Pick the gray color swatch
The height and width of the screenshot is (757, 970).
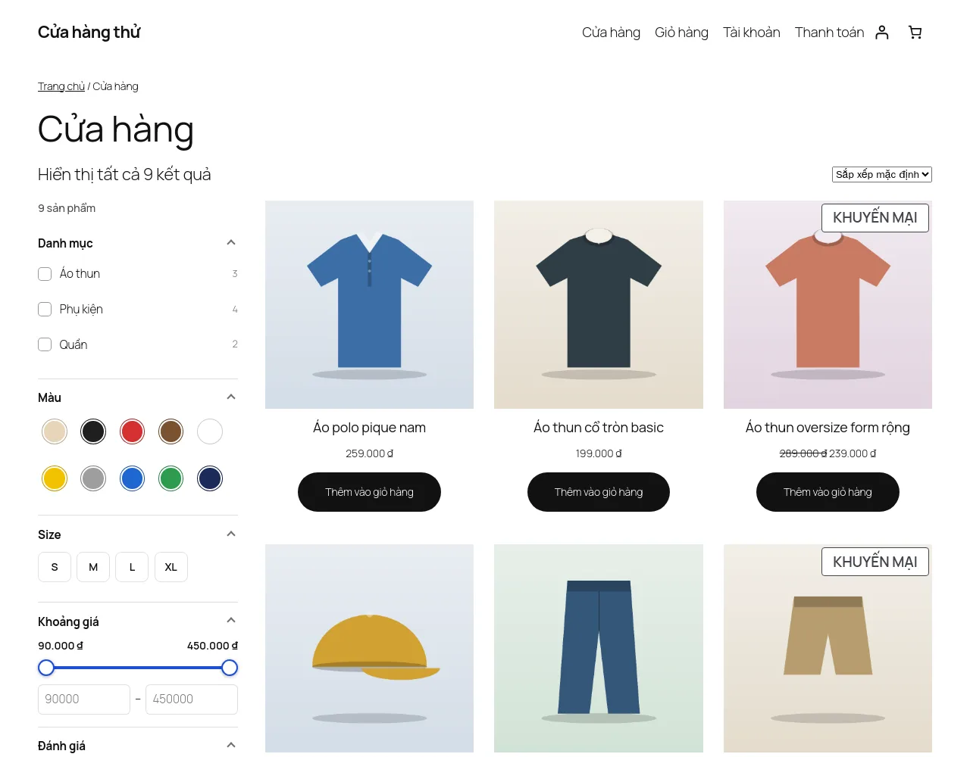click(93, 478)
